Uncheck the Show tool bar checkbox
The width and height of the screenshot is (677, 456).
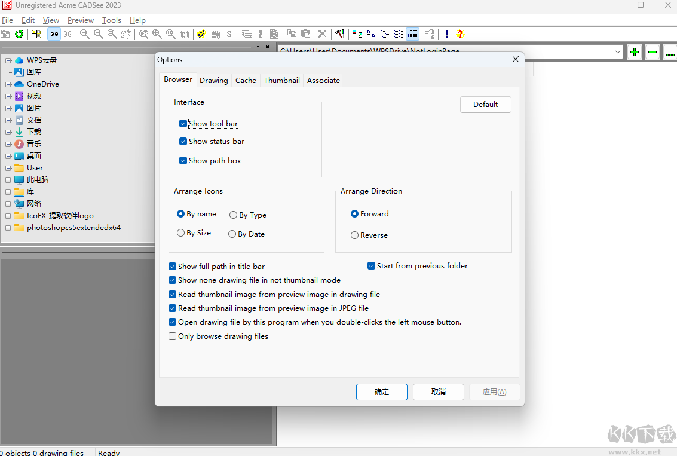[183, 124]
